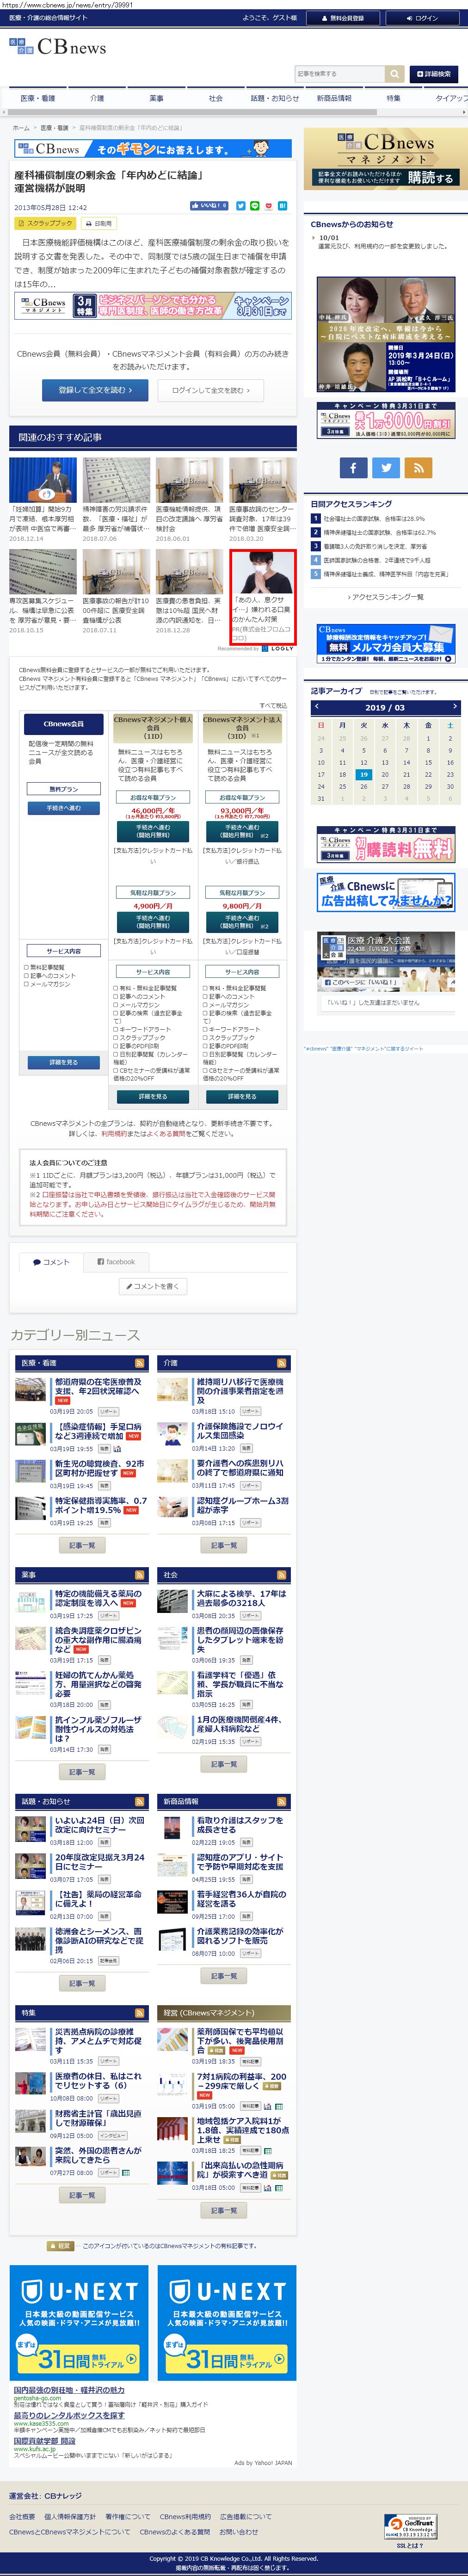The width and height of the screenshot is (468, 2576).
Task: Click 記事一覧 under 医療・看護 section
Action: (82, 1545)
